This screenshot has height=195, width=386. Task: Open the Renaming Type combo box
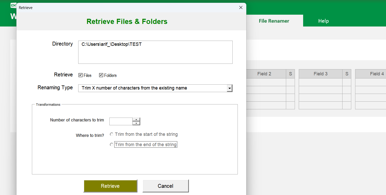click(x=154, y=88)
